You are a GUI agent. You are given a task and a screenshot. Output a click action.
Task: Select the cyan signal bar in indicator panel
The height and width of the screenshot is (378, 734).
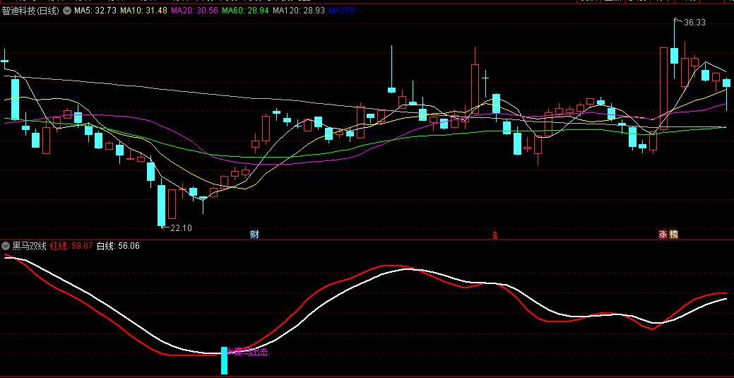point(225,360)
